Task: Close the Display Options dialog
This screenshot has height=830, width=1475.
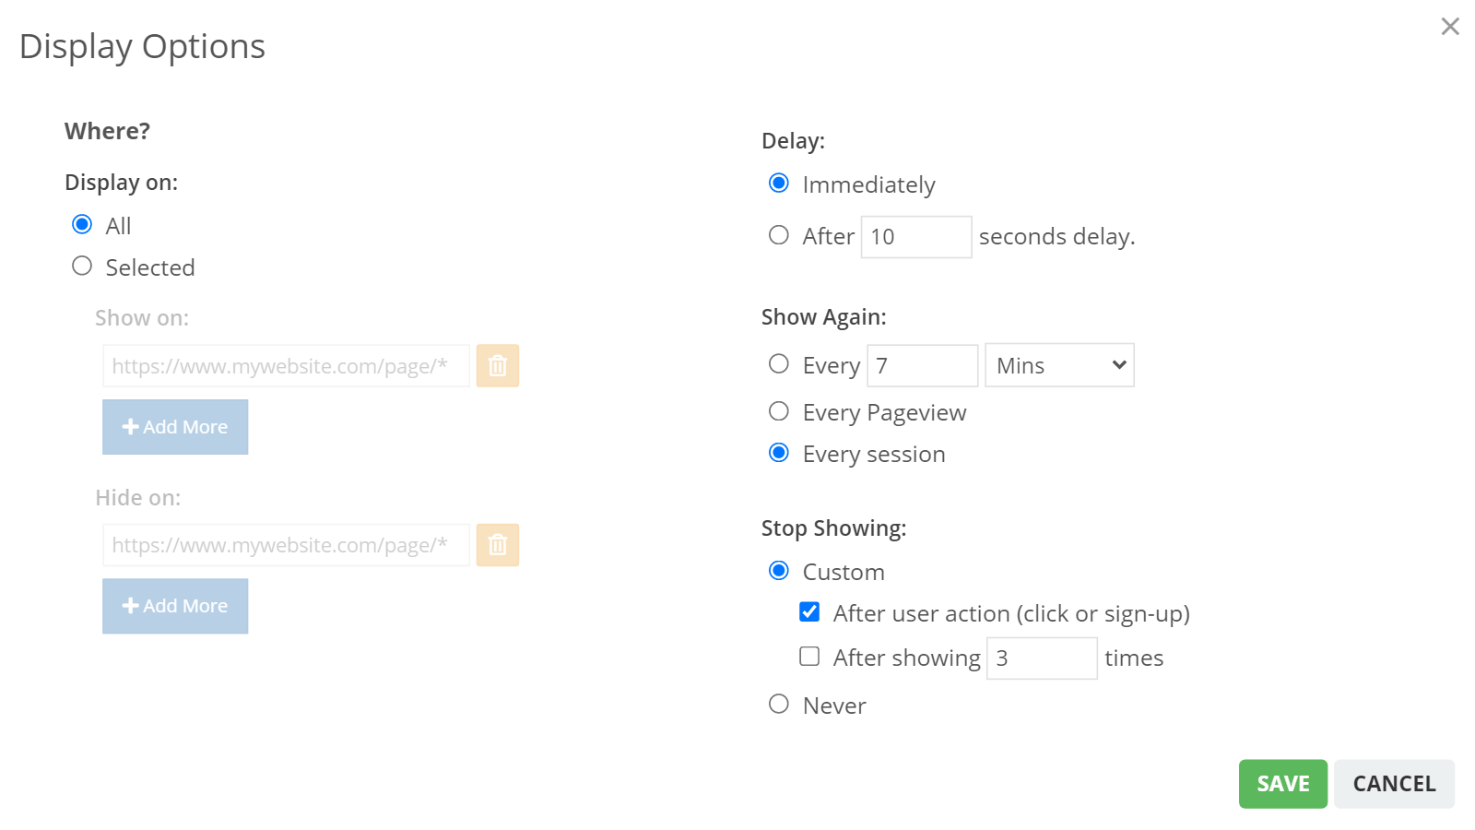Action: tap(1450, 27)
